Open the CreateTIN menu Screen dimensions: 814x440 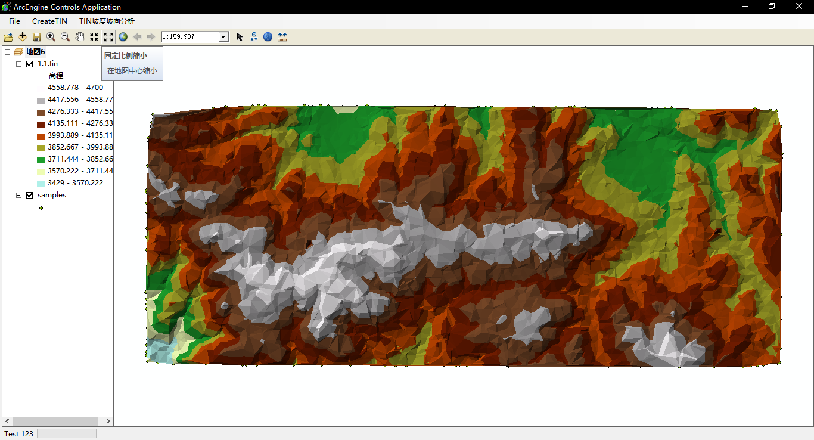[49, 21]
